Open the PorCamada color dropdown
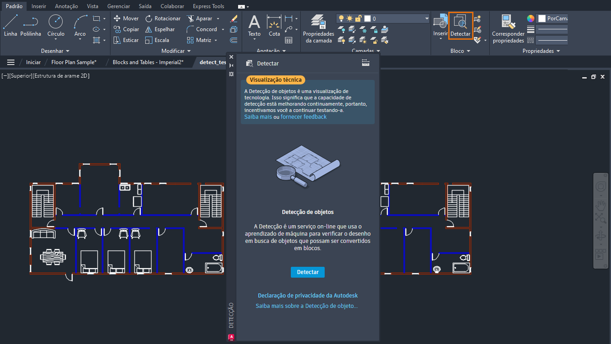 coord(552,19)
